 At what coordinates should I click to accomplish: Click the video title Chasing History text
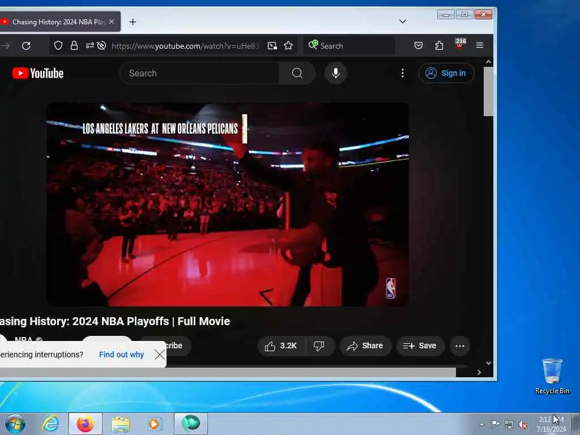point(114,321)
